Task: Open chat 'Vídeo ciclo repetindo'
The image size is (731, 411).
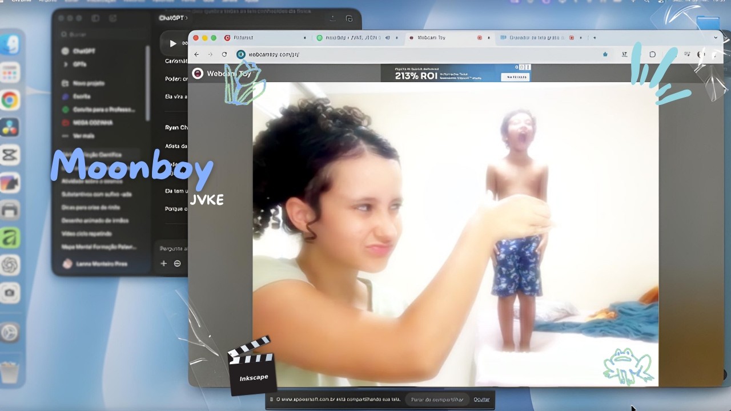Action: 86,233
